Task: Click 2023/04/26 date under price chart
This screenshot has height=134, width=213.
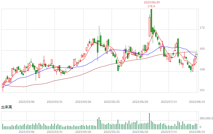Action: tap(83, 102)
